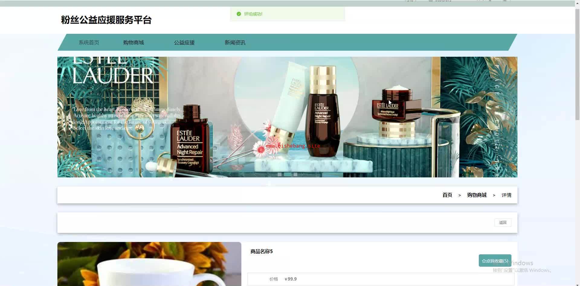Go to the 购物商城 menu item
The width and height of the screenshot is (580, 286).
point(134,43)
